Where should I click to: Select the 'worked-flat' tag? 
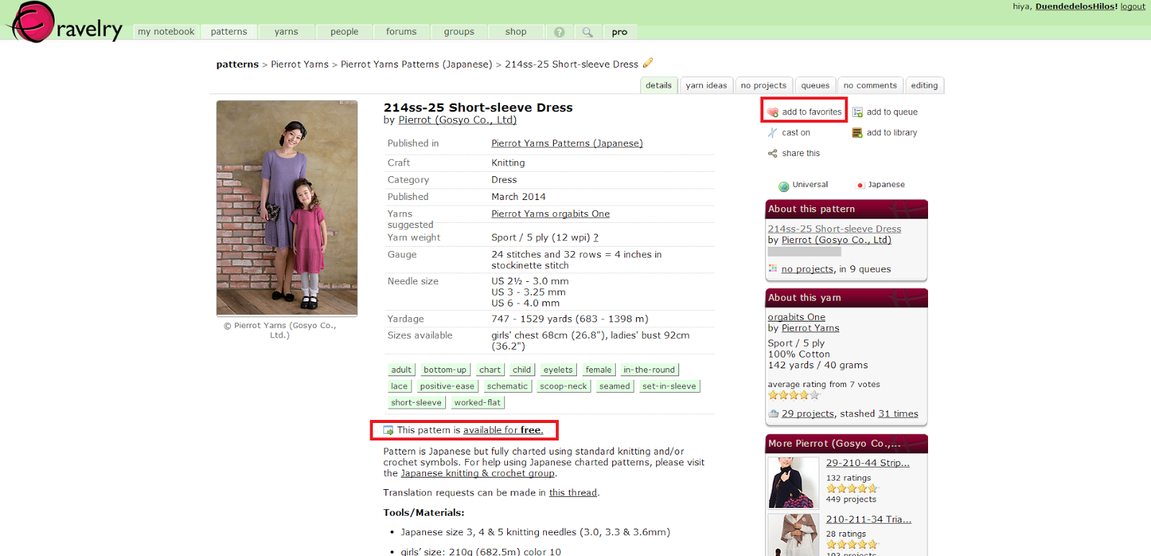477,403
